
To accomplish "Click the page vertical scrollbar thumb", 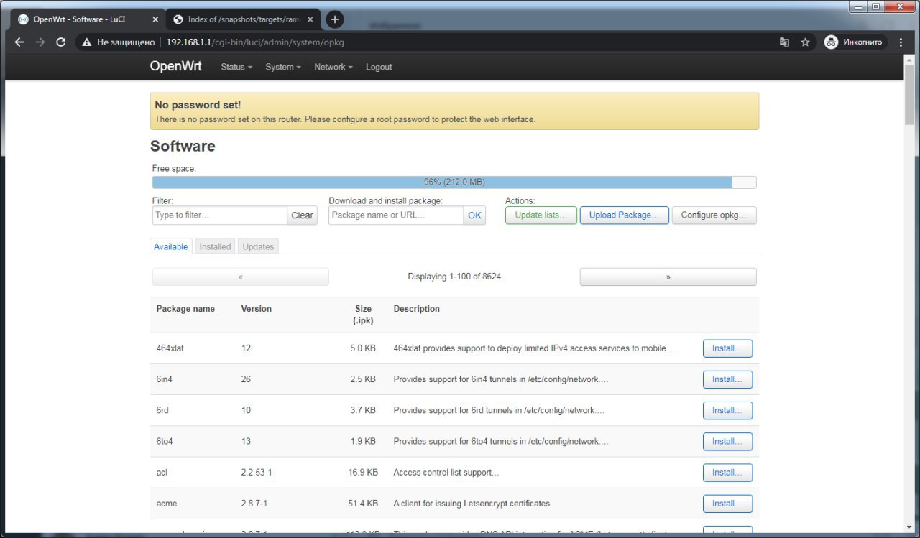I will click(x=909, y=95).
